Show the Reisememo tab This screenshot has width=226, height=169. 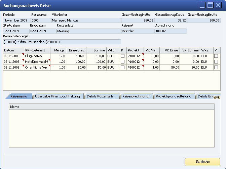19,96
